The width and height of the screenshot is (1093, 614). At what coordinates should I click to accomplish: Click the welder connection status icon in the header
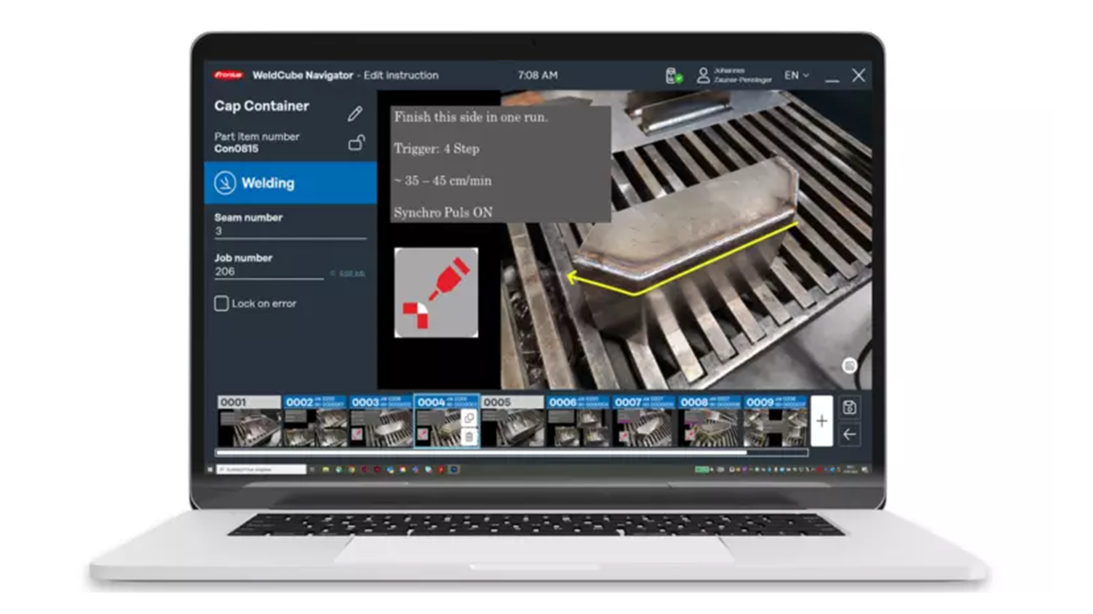673,75
